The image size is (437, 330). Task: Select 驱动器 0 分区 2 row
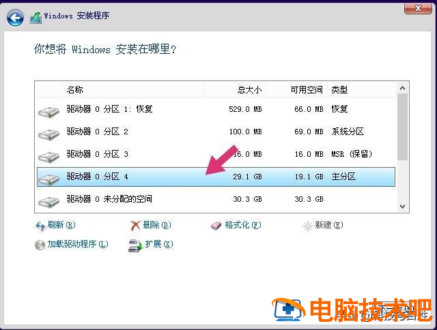tap(216, 132)
